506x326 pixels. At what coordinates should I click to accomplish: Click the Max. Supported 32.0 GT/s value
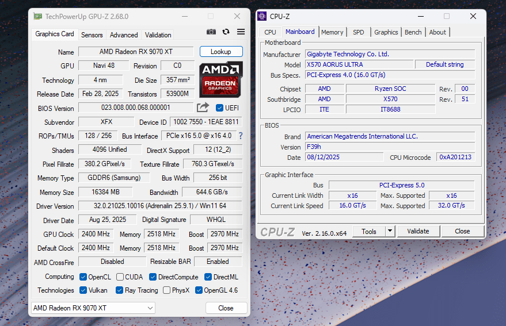click(x=451, y=205)
